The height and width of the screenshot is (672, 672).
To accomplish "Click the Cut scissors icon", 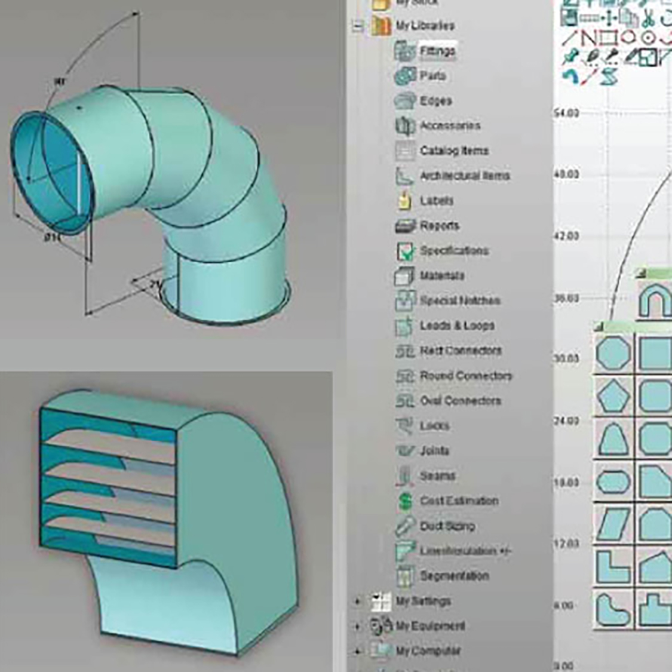I will (649, 18).
